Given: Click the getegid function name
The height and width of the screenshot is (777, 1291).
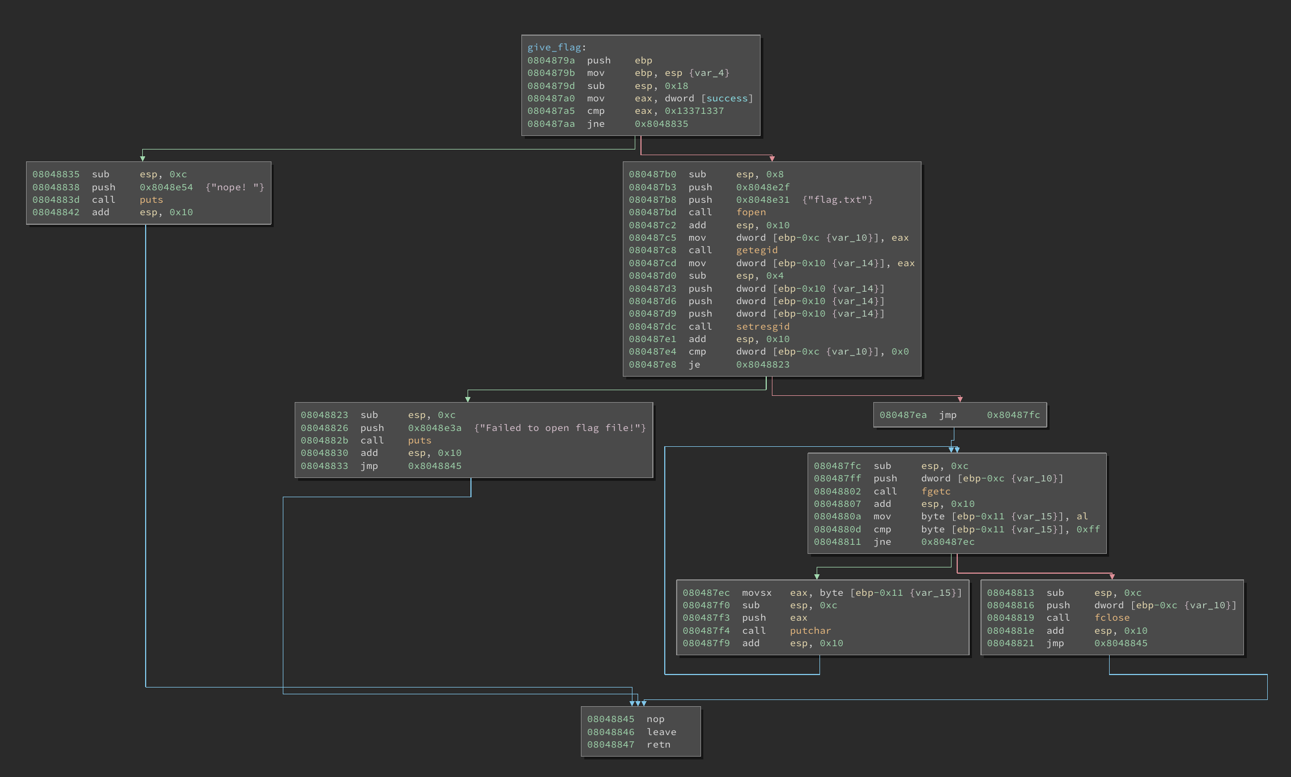Looking at the screenshot, I should pos(757,250).
